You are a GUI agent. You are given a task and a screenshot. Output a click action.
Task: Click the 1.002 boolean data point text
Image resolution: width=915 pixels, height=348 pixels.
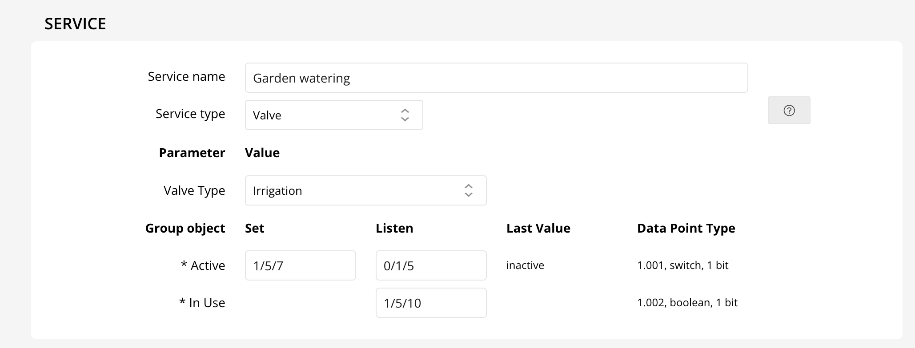pos(687,303)
